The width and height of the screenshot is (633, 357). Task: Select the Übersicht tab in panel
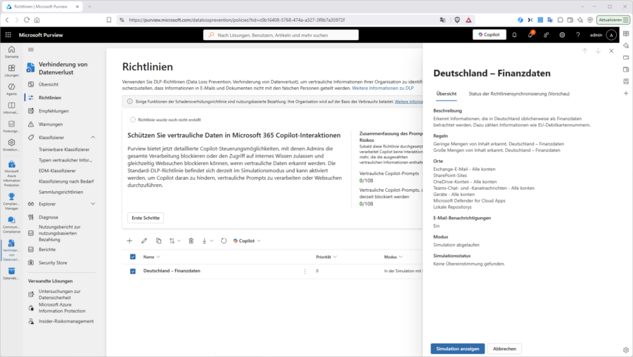[447, 93]
